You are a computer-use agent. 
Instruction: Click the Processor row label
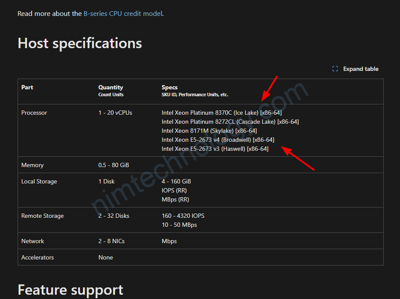tap(34, 113)
